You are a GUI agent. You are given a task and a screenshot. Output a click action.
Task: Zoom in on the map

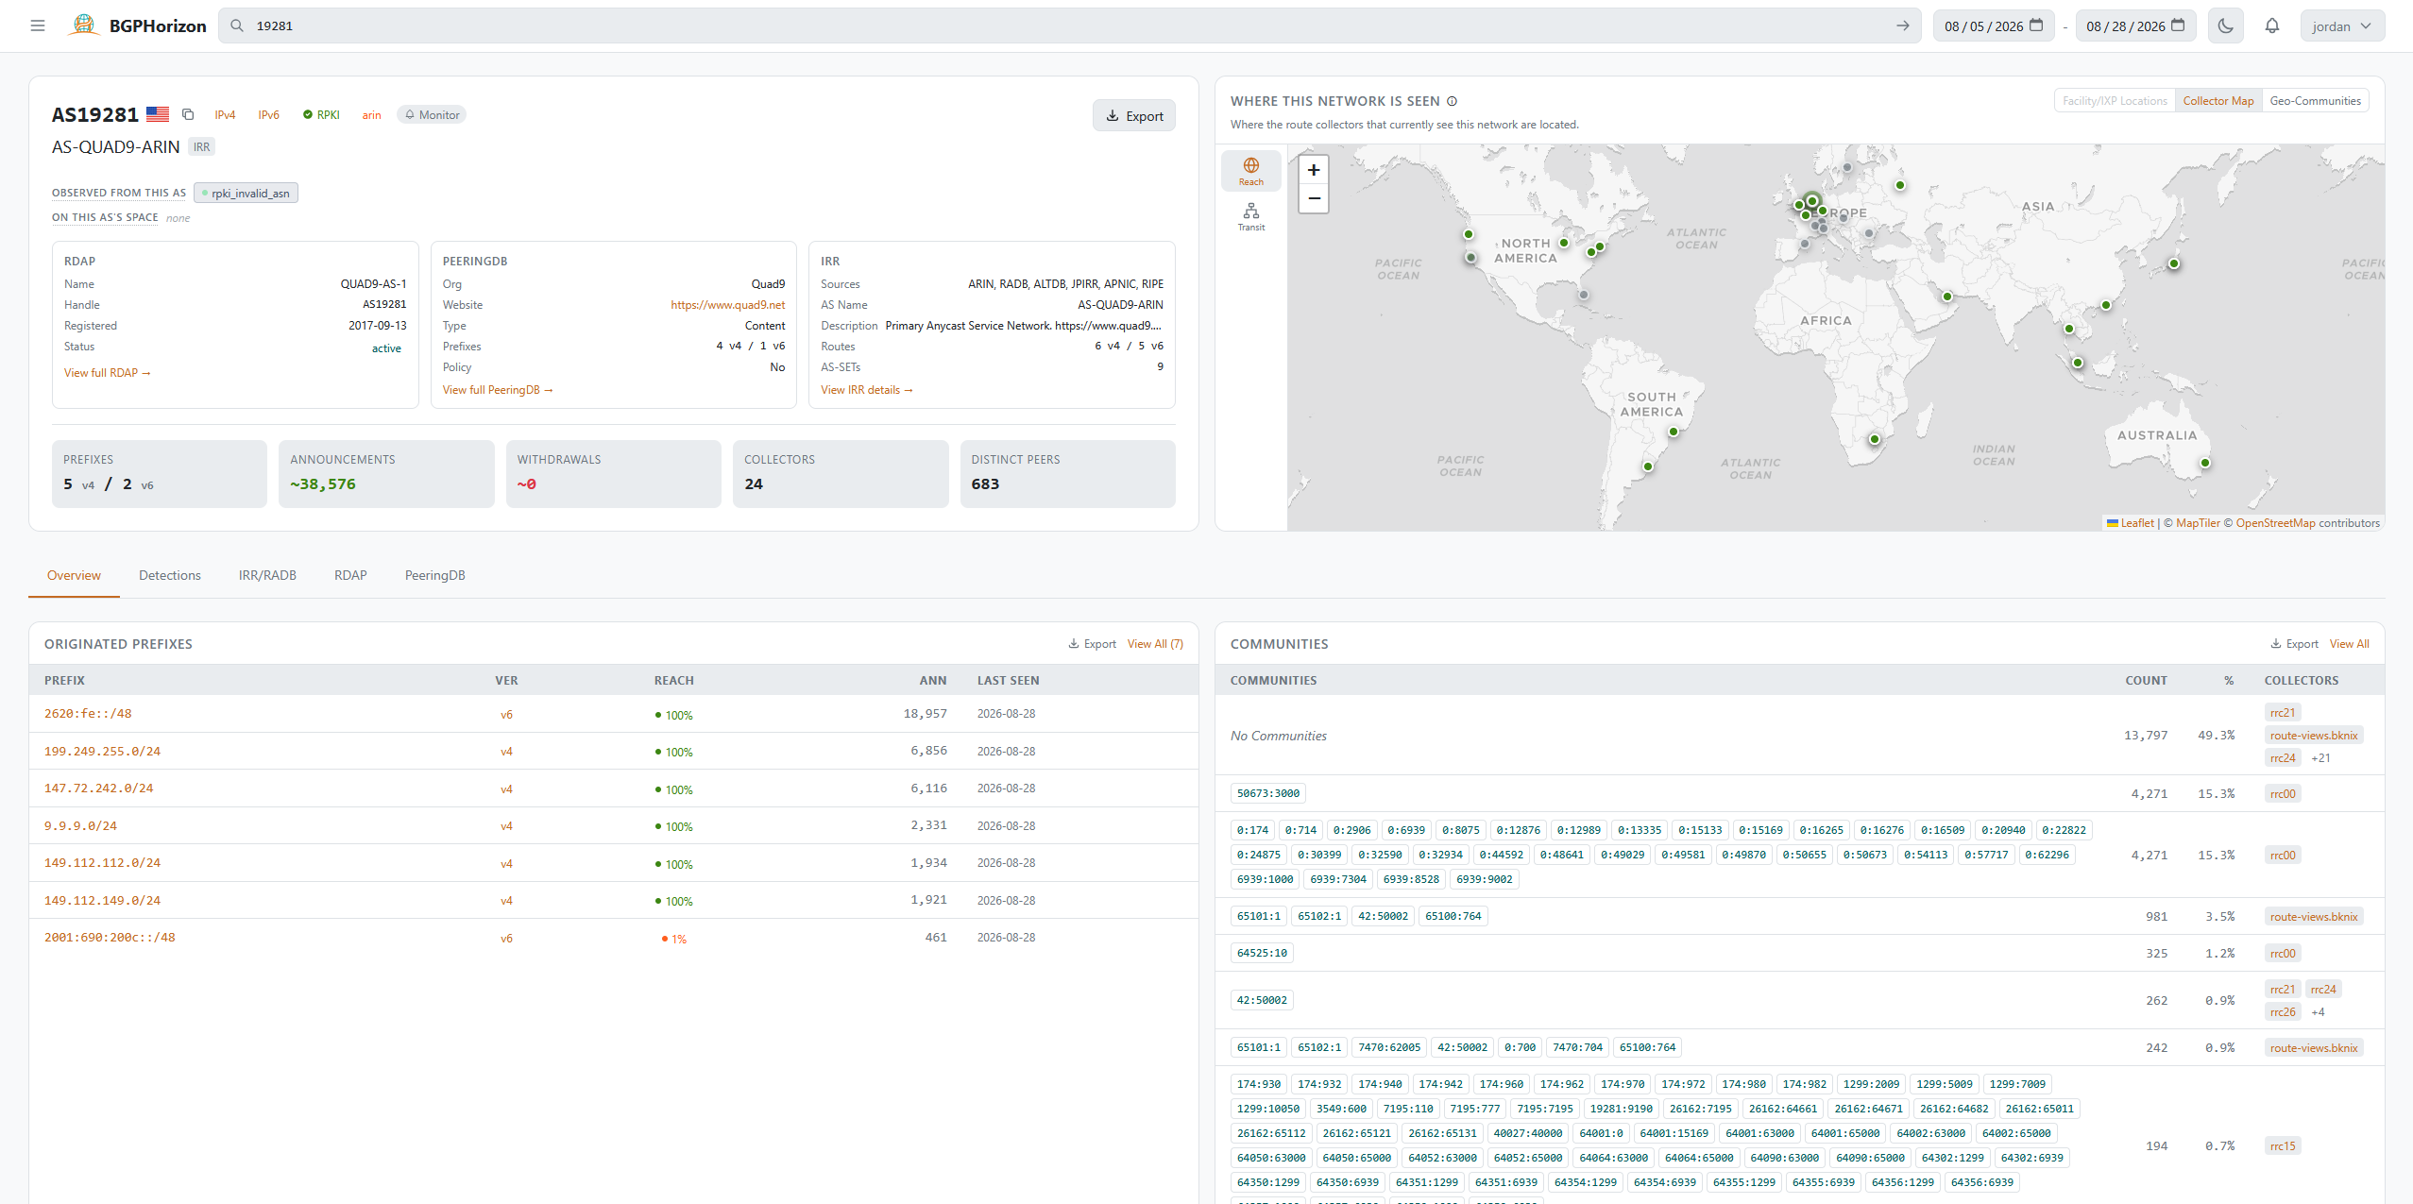tap(1313, 170)
